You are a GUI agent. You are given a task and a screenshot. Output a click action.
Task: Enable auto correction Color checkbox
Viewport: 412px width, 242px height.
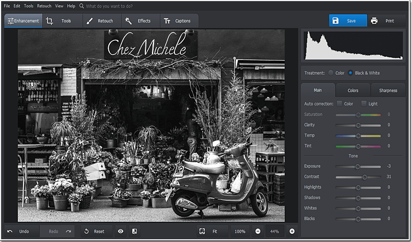point(339,104)
